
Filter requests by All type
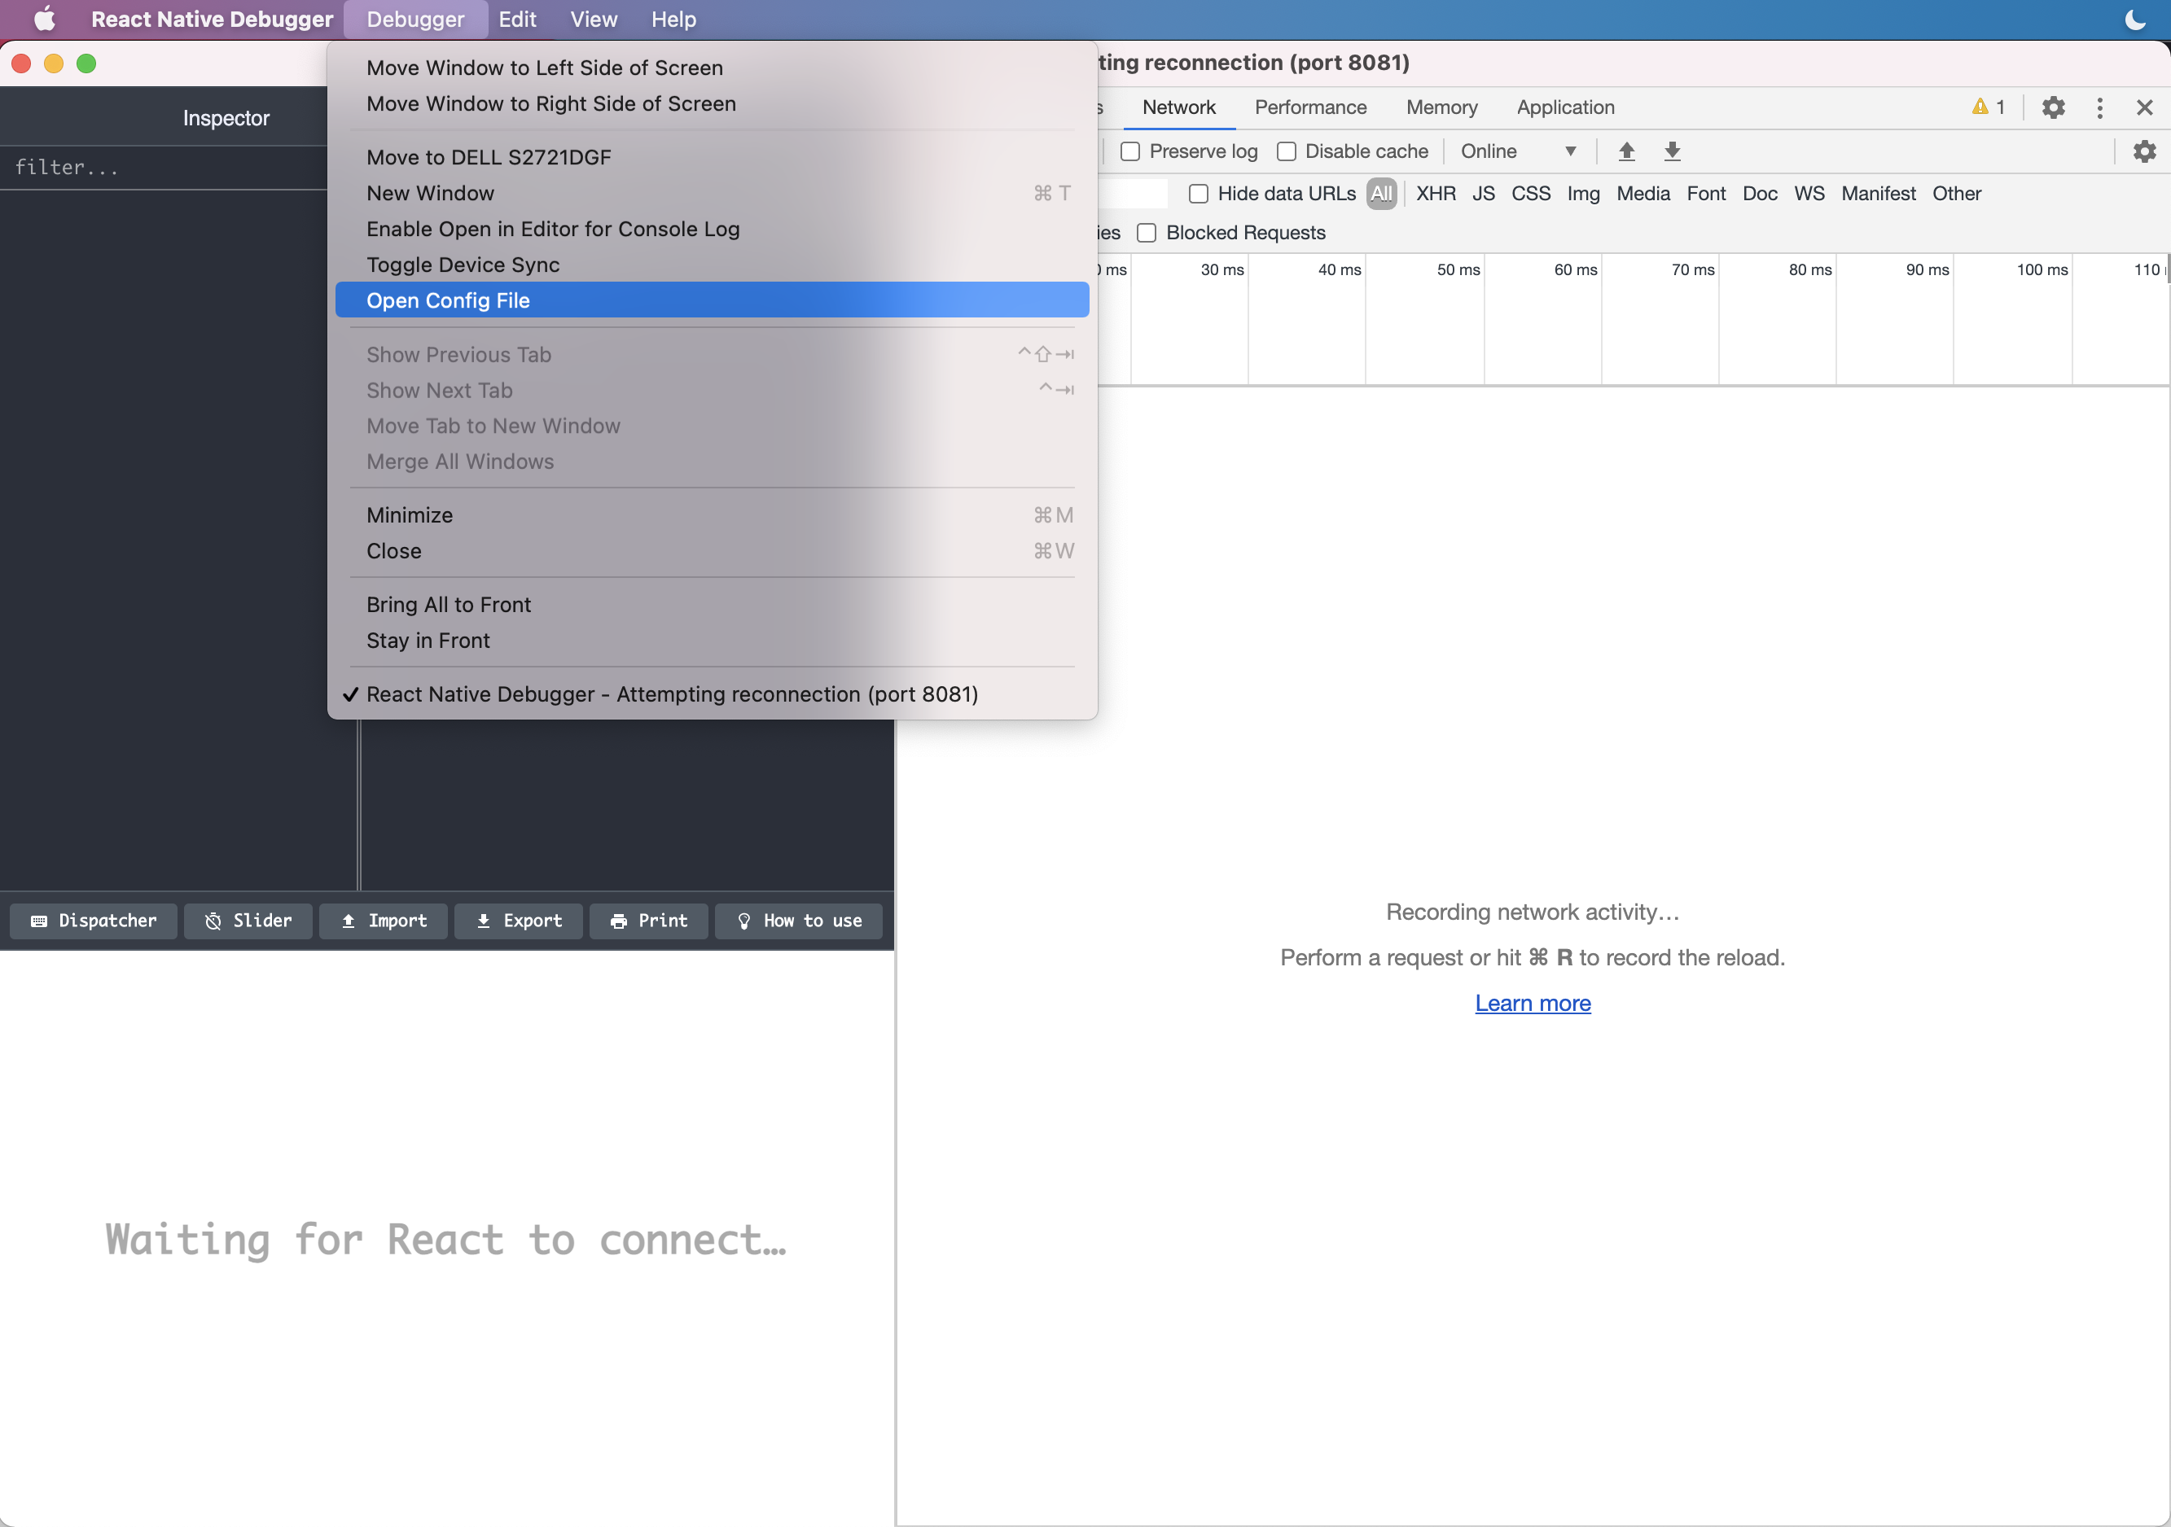(1380, 194)
